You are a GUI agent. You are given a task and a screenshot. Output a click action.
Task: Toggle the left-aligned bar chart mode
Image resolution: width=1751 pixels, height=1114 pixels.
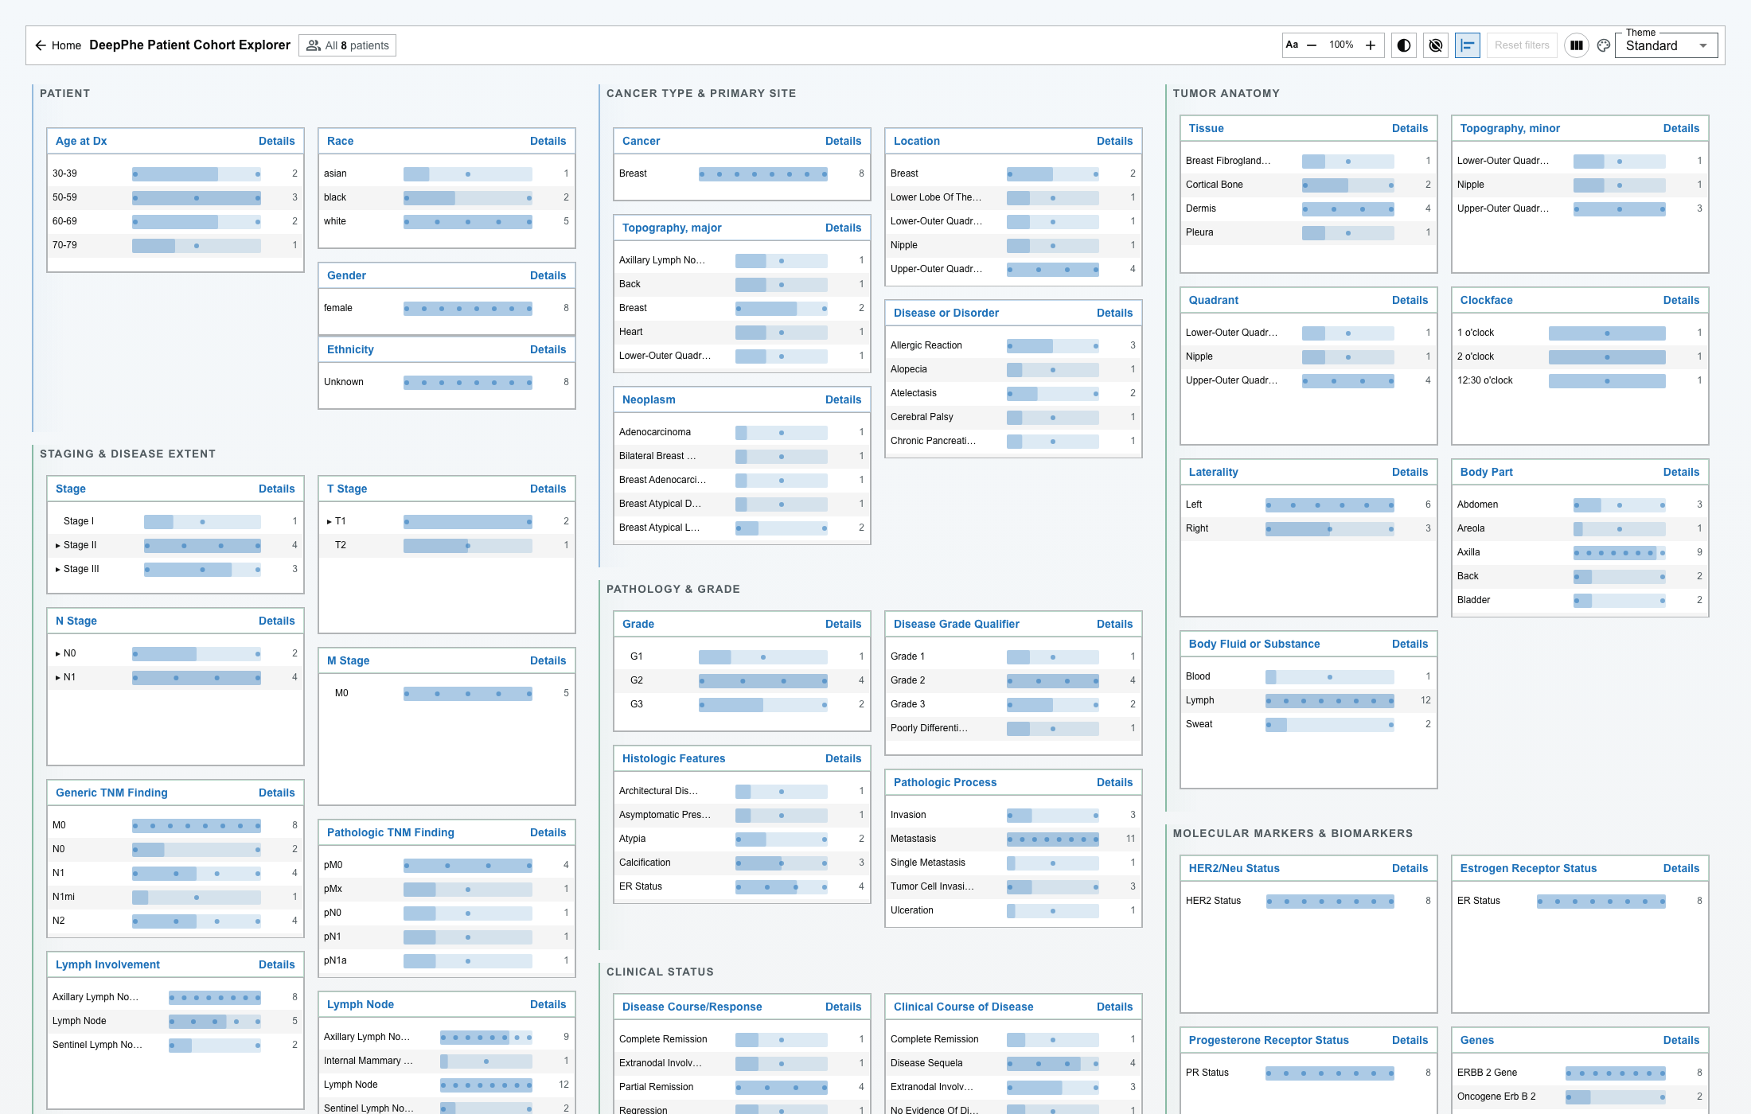click(x=1468, y=45)
